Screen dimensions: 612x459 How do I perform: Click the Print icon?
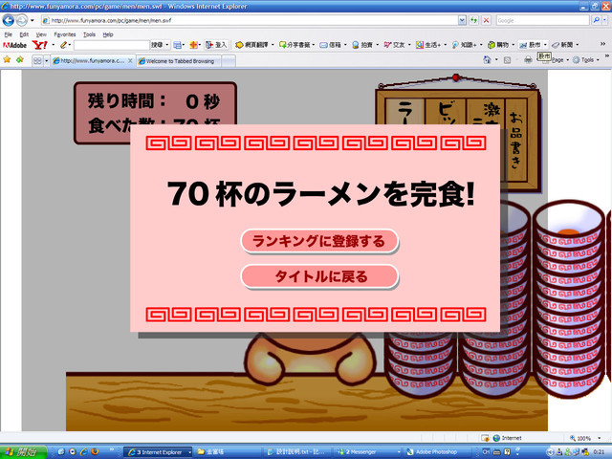(x=528, y=60)
